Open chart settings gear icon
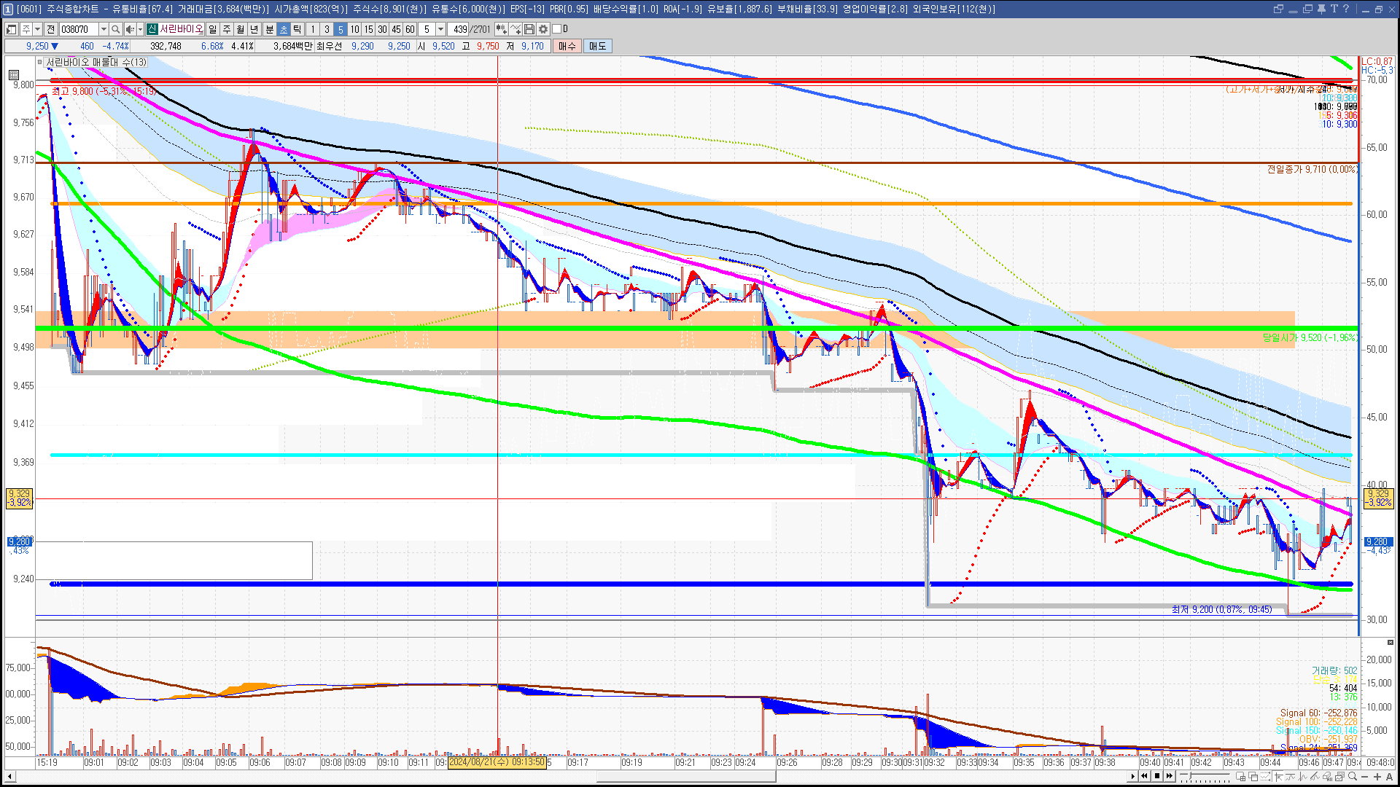The width and height of the screenshot is (1400, 787). point(543,29)
